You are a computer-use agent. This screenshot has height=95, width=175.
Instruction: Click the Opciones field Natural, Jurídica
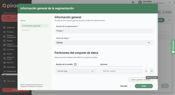point(121,71)
